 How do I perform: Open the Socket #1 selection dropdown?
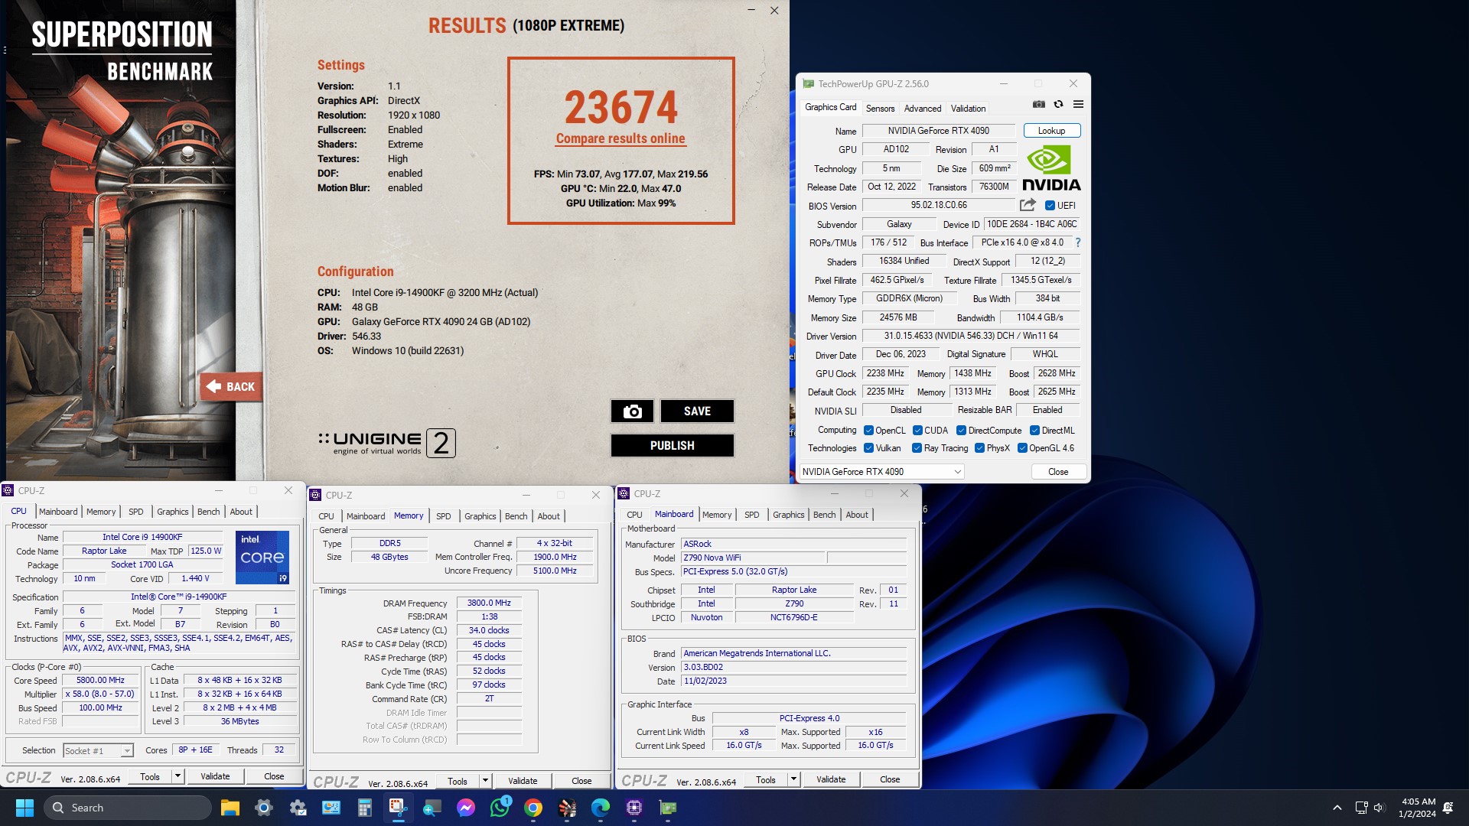pyautogui.click(x=98, y=751)
